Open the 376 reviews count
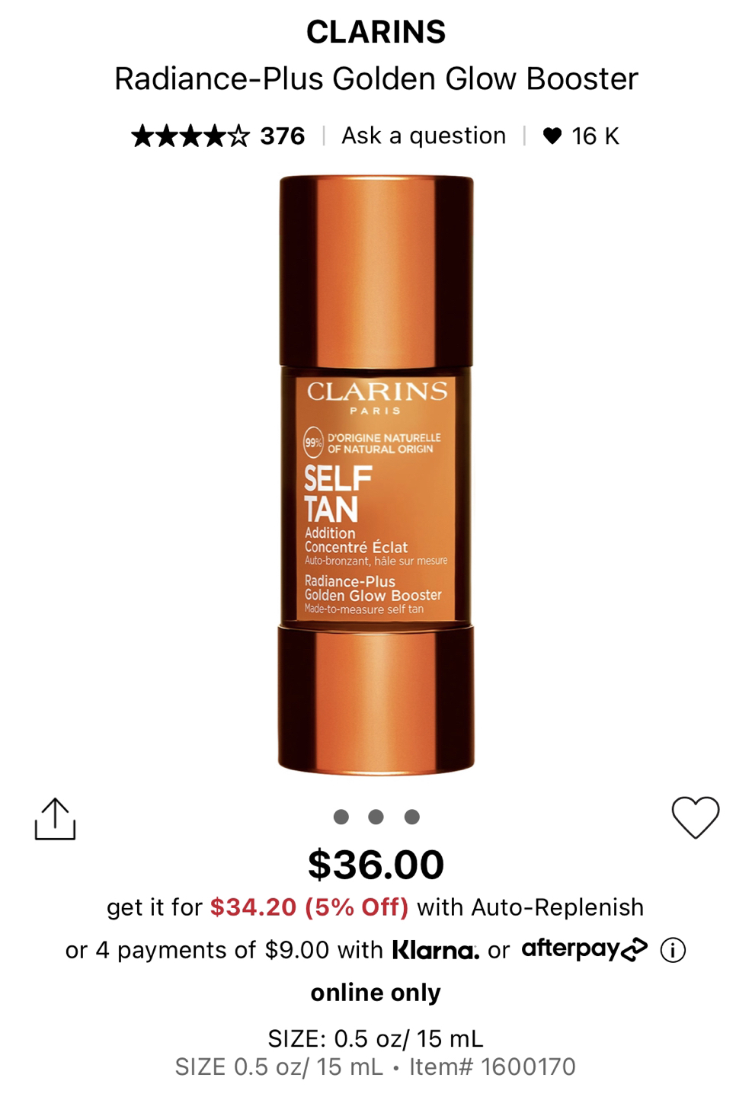Image resolution: width=752 pixels, height=1097 pixels. 283,136
